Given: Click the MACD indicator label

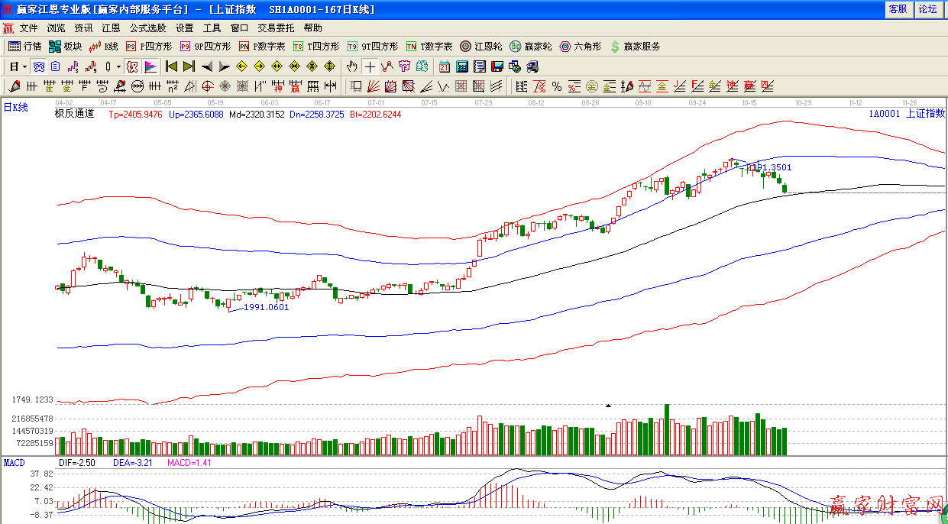Looking at the screenshot, I should (x=14, y=463).
